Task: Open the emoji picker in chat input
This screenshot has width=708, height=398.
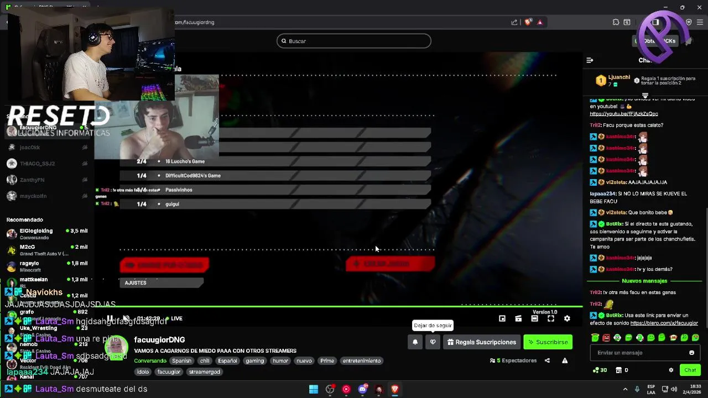Action: click(x=691, y=353)
